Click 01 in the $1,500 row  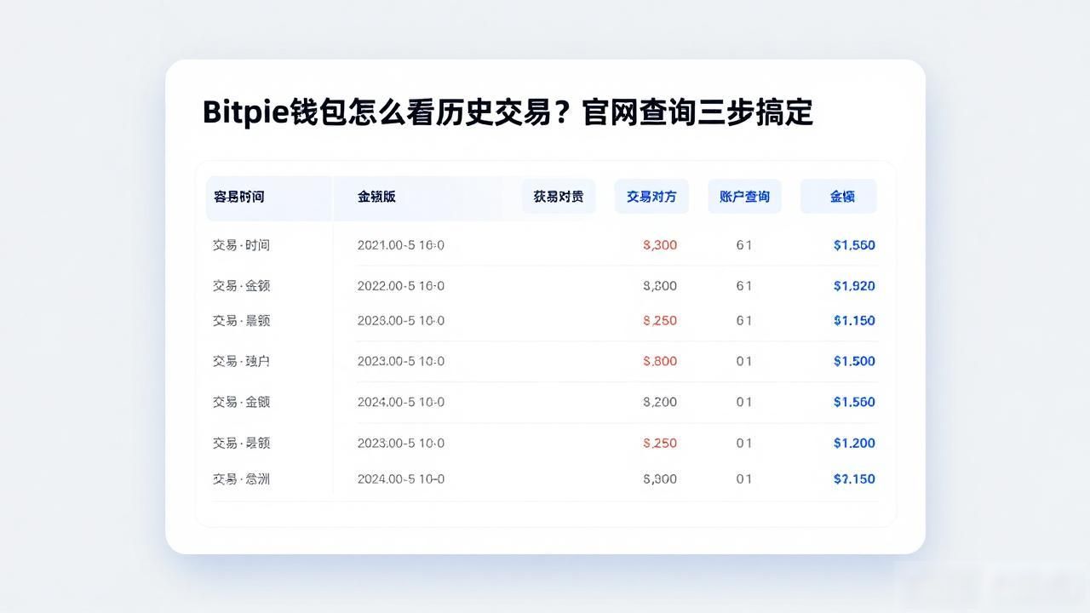(x=744, y=361)
